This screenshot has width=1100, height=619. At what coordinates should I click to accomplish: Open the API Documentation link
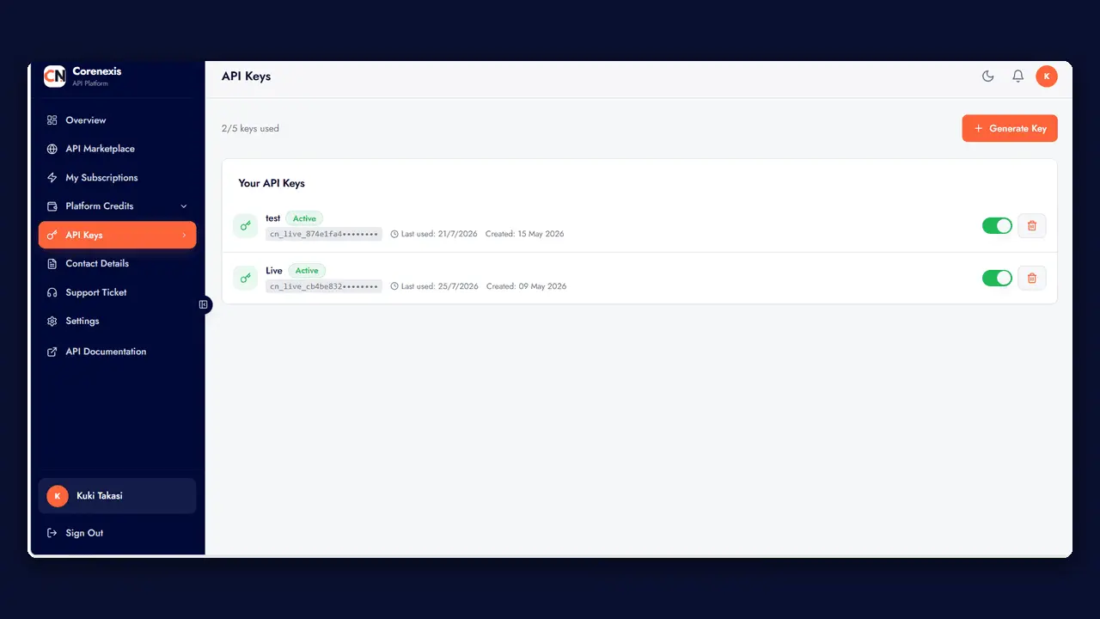[117, 352]
